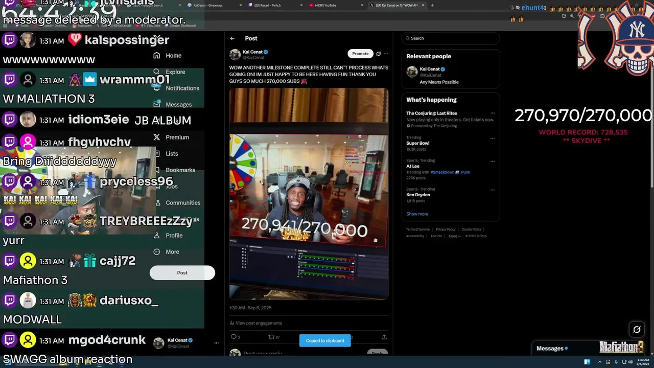Open Terms of Service footer link
Image resolution: width=654 pixels, height=368 pixels.
coord(418,229)
